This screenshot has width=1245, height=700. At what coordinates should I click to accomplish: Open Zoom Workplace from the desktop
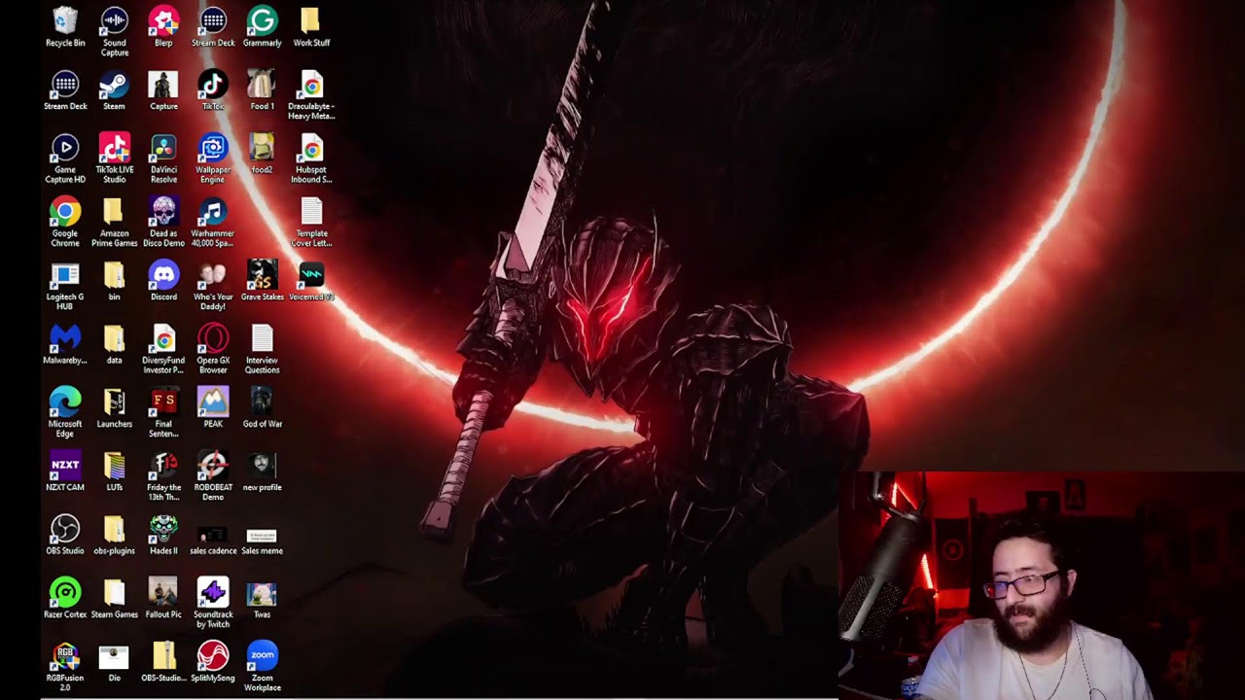(x=262, y=666)
